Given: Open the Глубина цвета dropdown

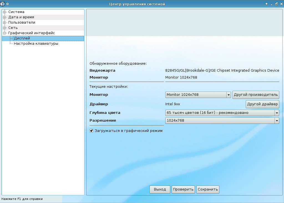Looking at the screenshot, I should point(277,113).
